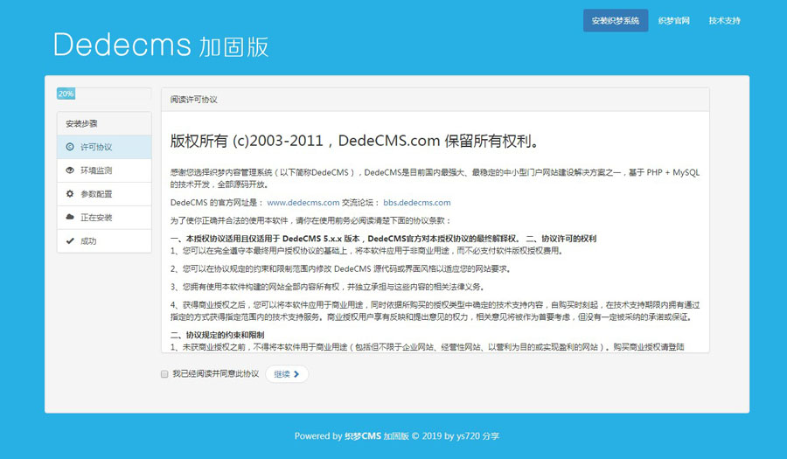Open the 技术支持 nav link
This screenshot has width=787, height=459.
tap(724, 21)
